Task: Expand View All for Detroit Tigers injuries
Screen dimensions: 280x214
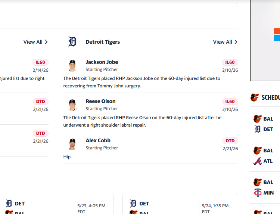Action: (x=225, y=42)
